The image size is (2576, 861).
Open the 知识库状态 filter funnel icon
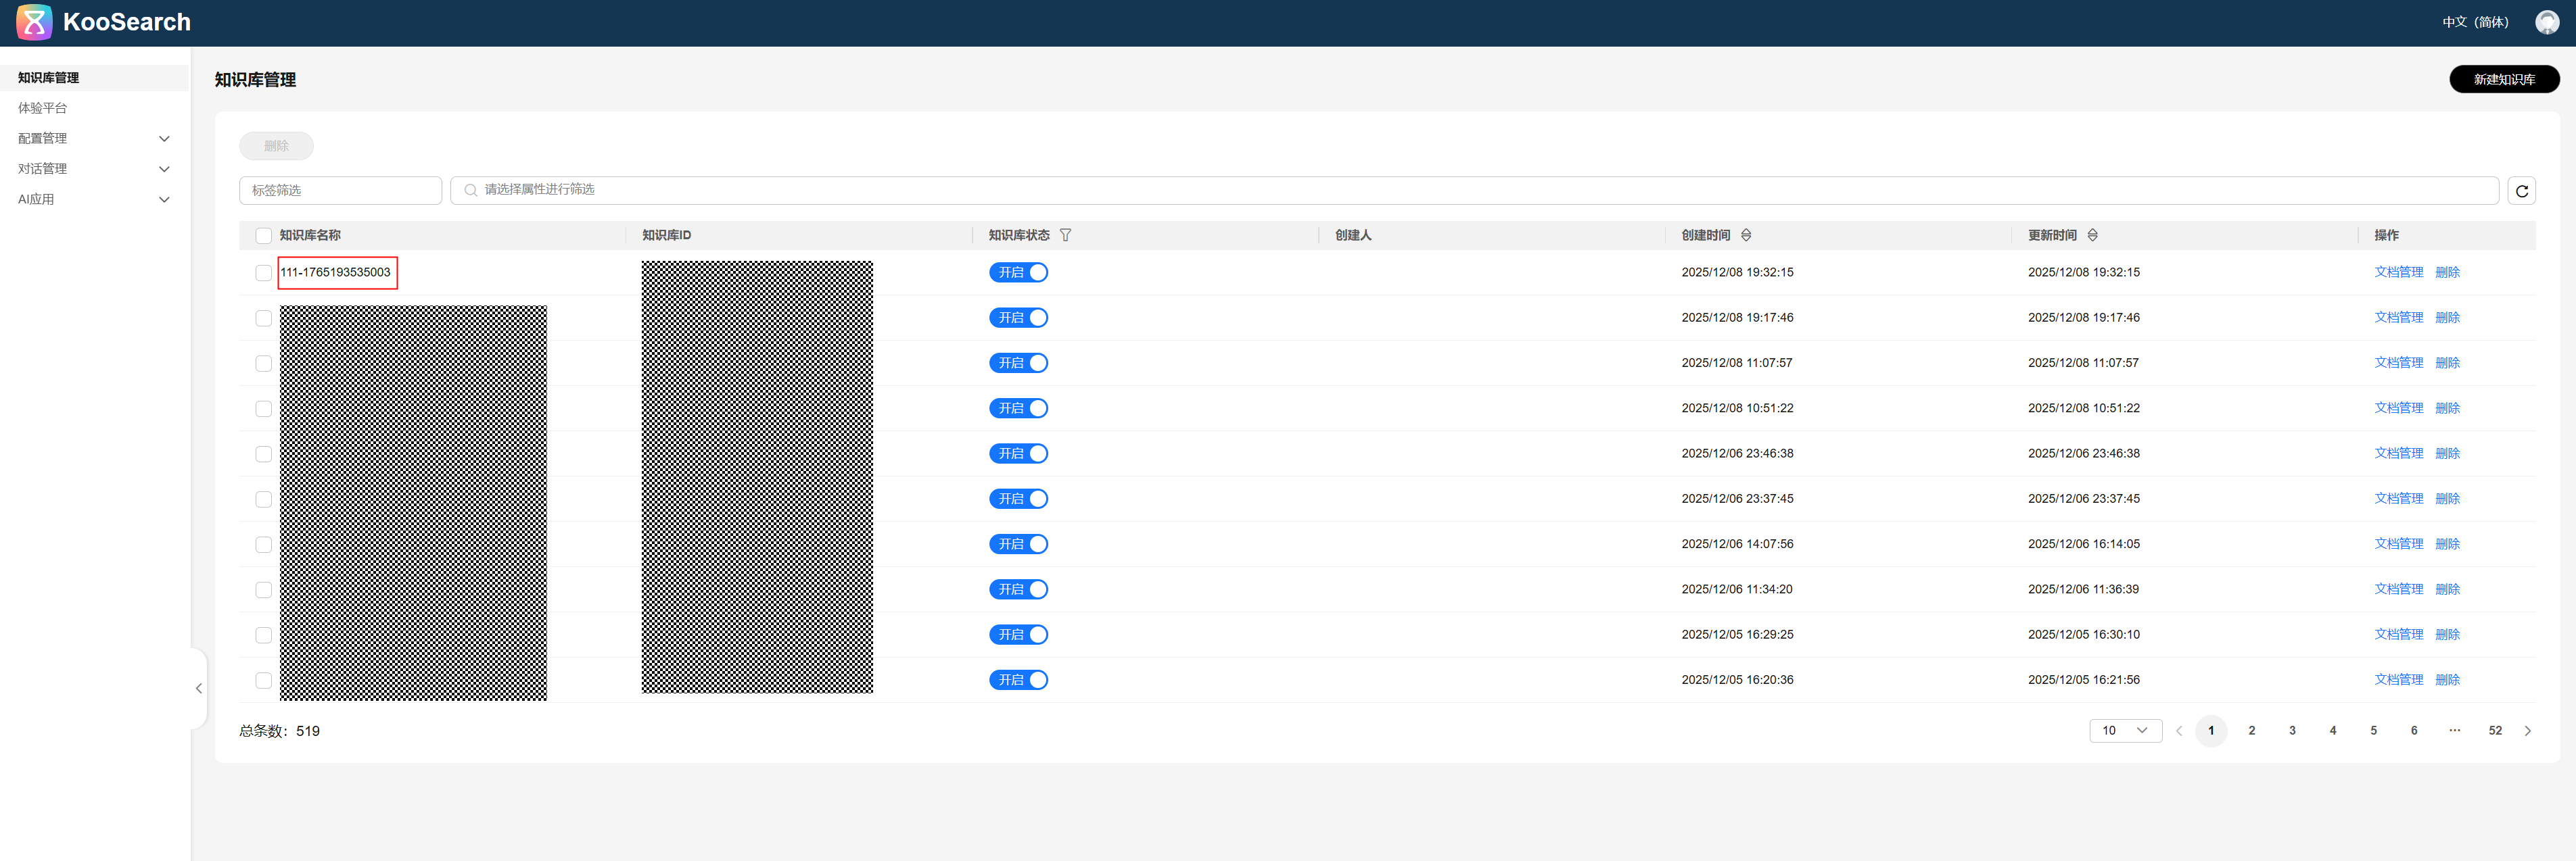[1065, 236]
